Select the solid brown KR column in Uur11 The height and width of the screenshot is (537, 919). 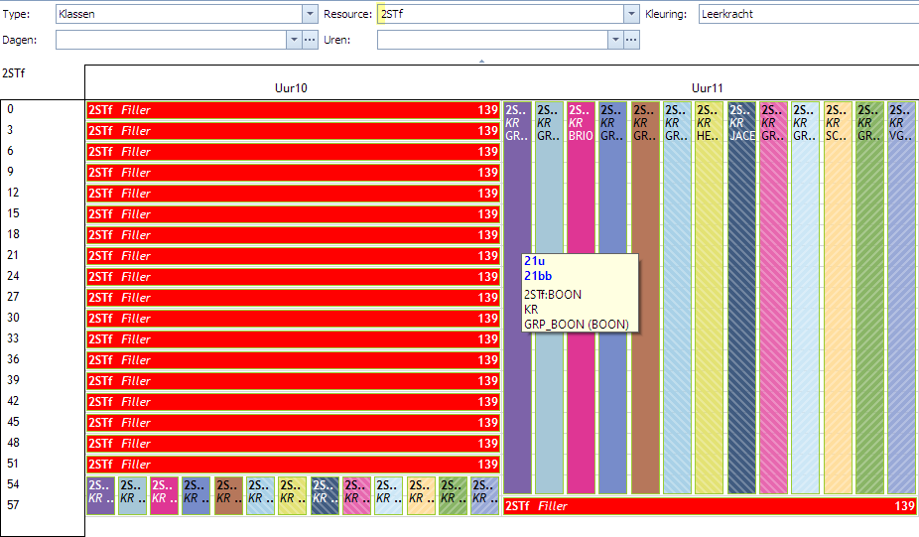pyautogui.click(x=645, y=298)
